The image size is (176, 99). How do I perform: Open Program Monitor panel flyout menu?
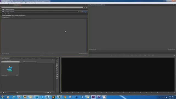coord(174,5)
